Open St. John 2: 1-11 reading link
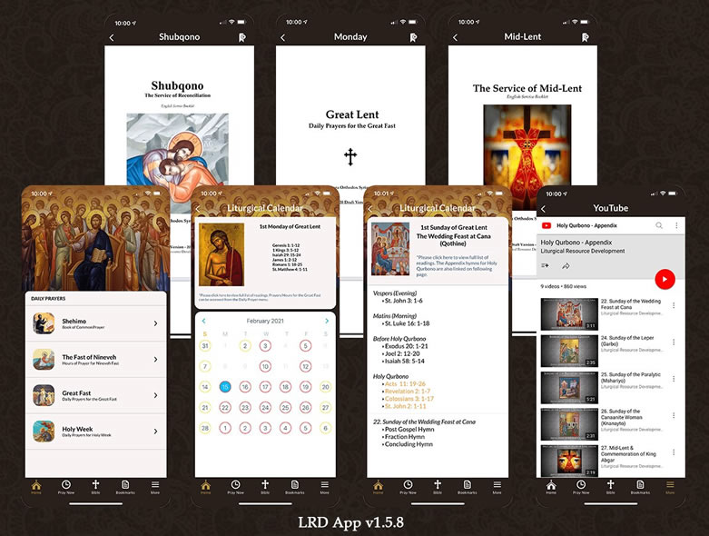 tap(405, 406)
